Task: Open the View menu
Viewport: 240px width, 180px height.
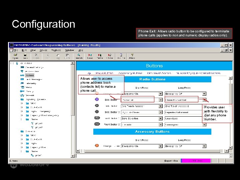Action: tap(33, 50)
